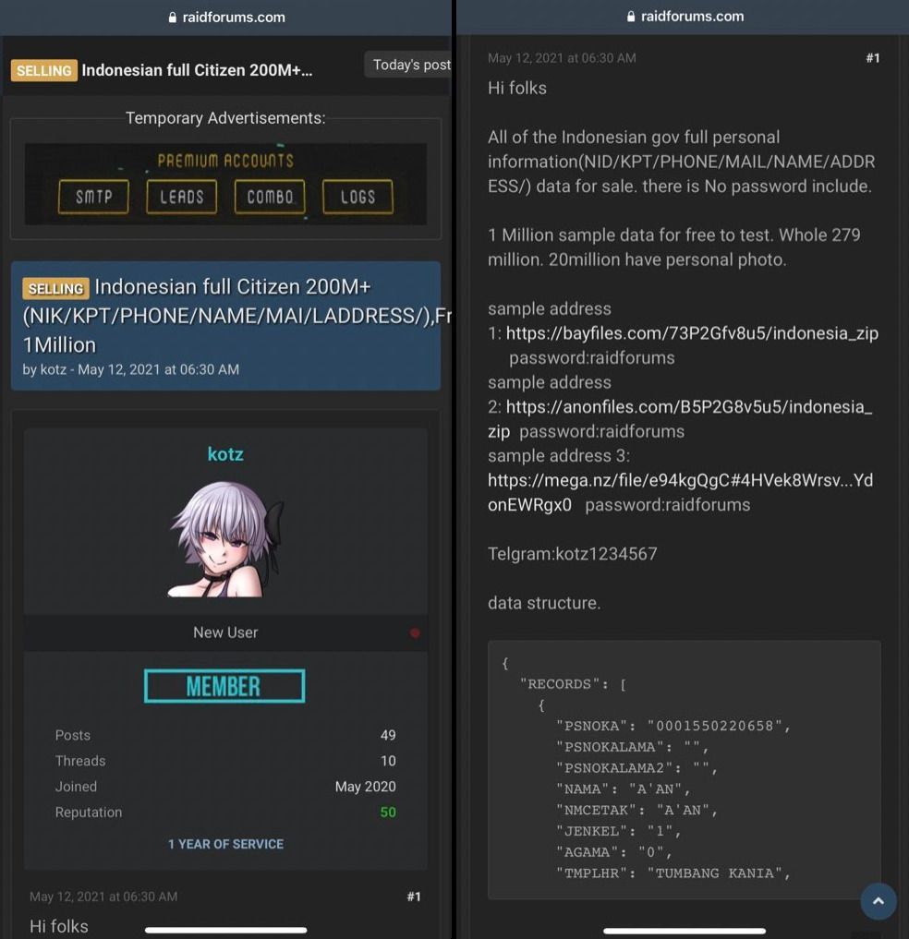Viewport: 909px width, 939px height.
Task: Tap the red offline status dot
Action: click(x=415, y=633)
